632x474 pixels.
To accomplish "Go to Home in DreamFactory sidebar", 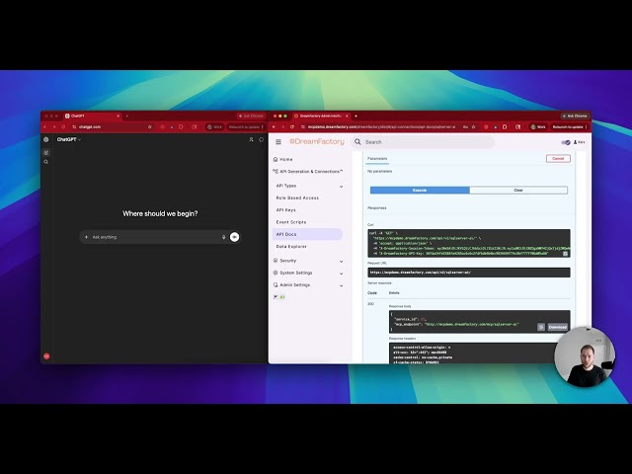I will click(x=283, y=159).
